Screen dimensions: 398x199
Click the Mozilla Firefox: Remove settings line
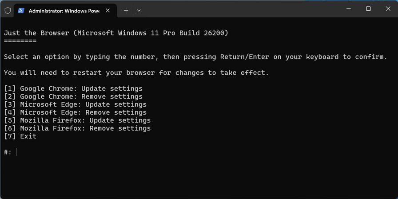pos(77,129)
